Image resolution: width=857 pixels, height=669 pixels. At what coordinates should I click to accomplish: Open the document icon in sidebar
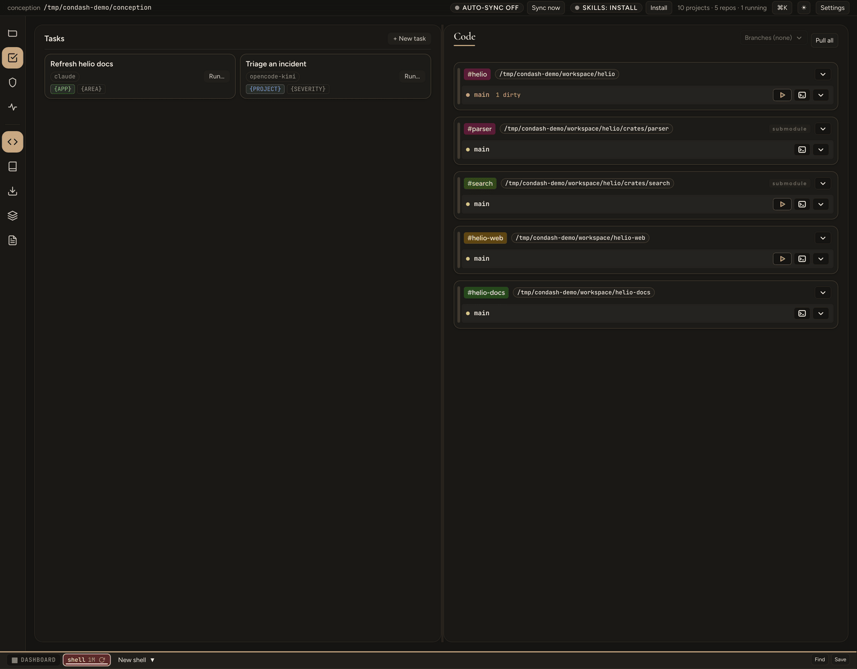[12, 240]
